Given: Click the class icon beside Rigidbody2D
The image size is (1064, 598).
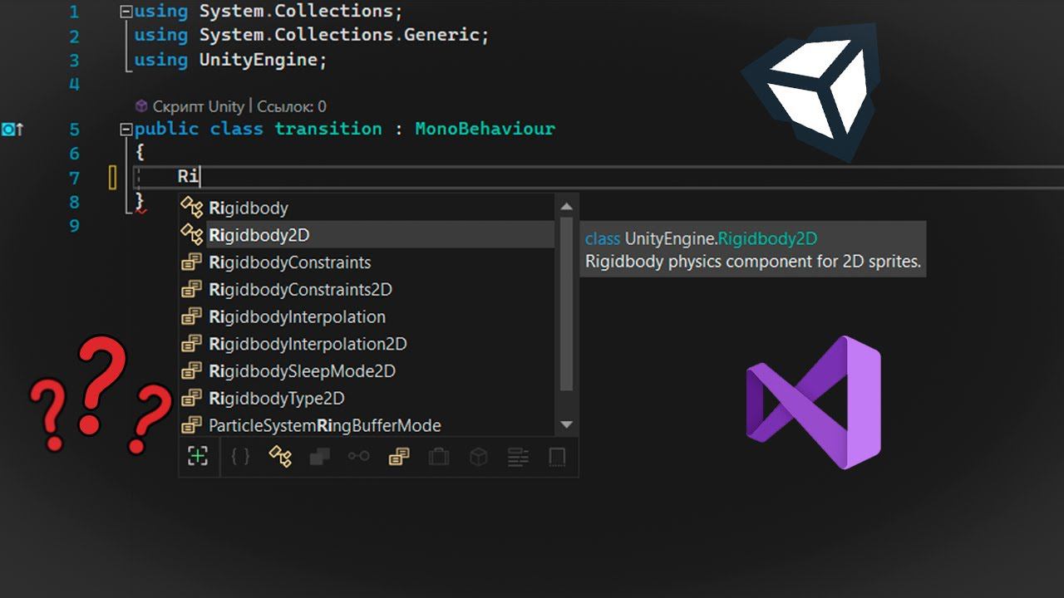Looking at the screenshot, I should [x=192, y=235].
